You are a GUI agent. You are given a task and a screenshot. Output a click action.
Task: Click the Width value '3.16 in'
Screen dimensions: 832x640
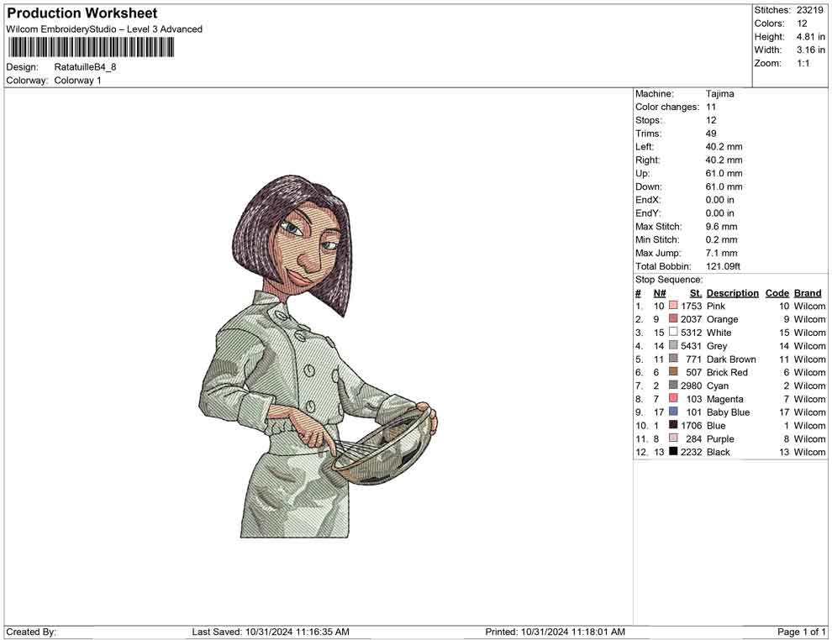point(810,50)
